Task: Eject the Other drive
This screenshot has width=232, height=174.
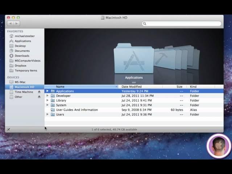Action: tap(39, 97)
